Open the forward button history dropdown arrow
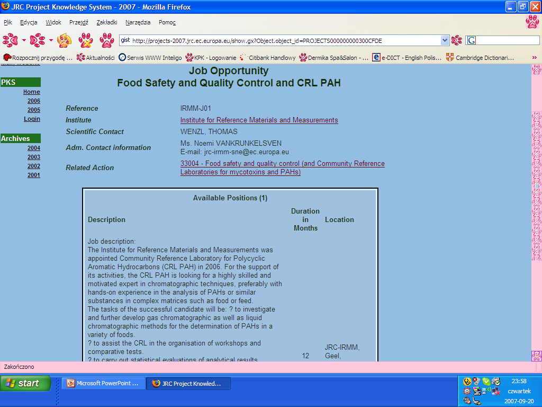542x407 pixels. (x=51, y=40)
